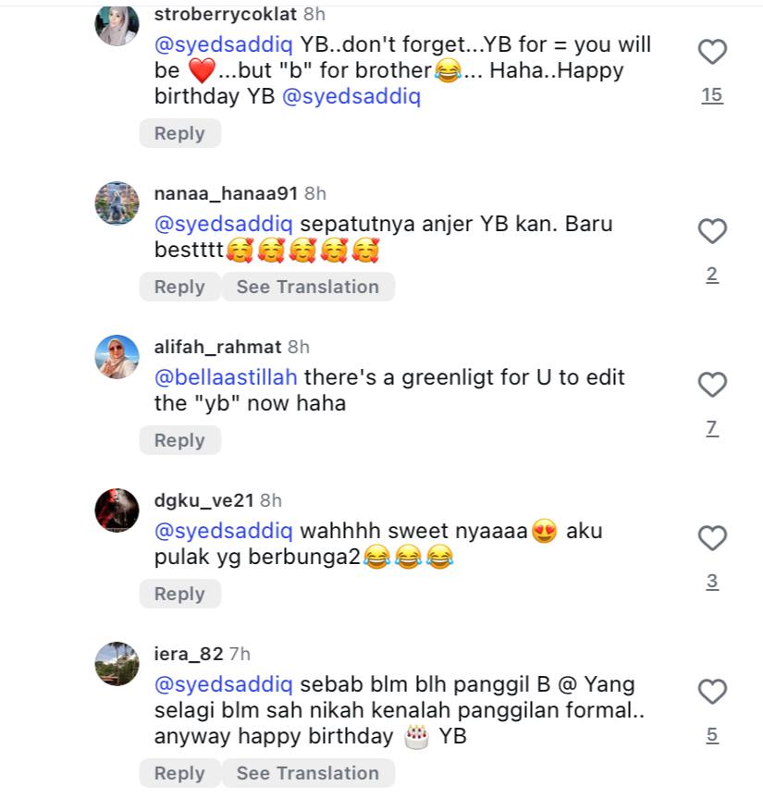
Task: Click iera_82's profile picture
Action: tap(117, 664)
